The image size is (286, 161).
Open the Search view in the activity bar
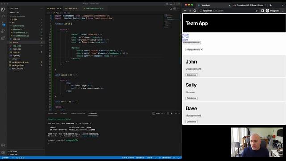click(x=3, y=17)
